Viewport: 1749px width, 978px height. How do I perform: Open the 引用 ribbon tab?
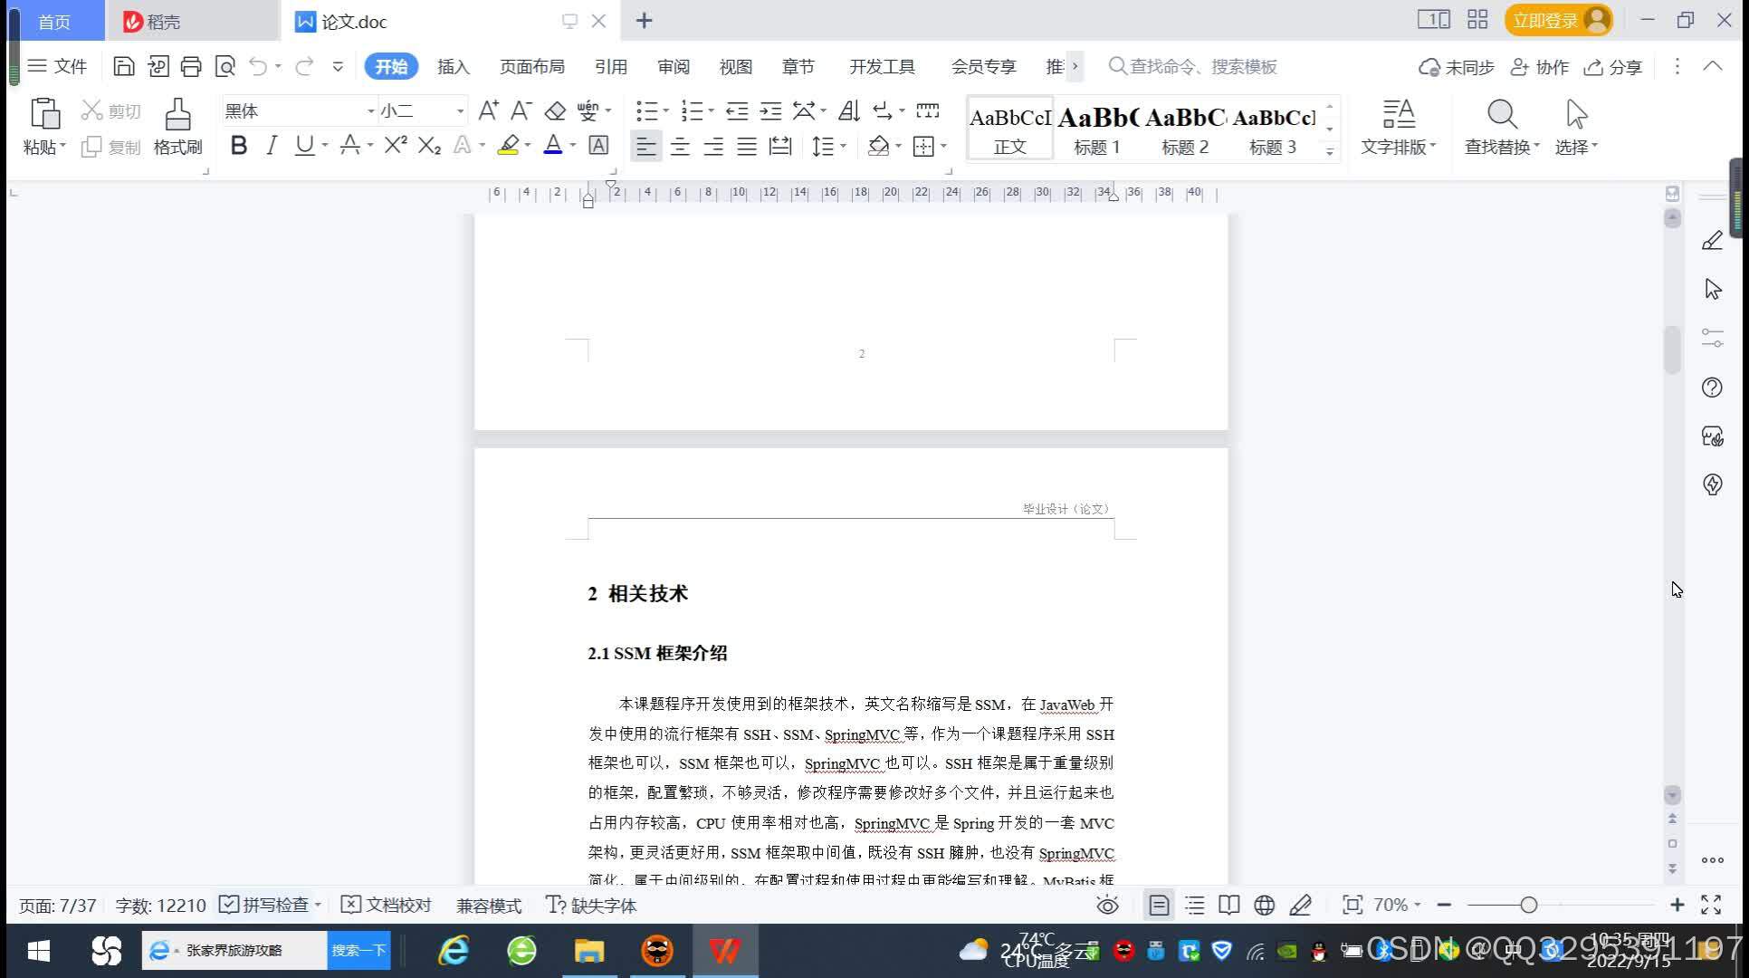[611, 67]
